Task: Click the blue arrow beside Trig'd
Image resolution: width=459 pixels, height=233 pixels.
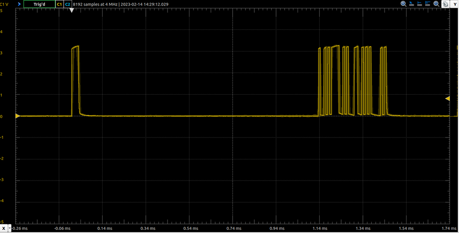Action: (x=19, y=4)
